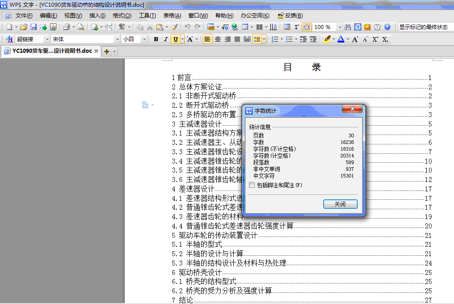Expand underline style dropdown arrow

point(182,39)
